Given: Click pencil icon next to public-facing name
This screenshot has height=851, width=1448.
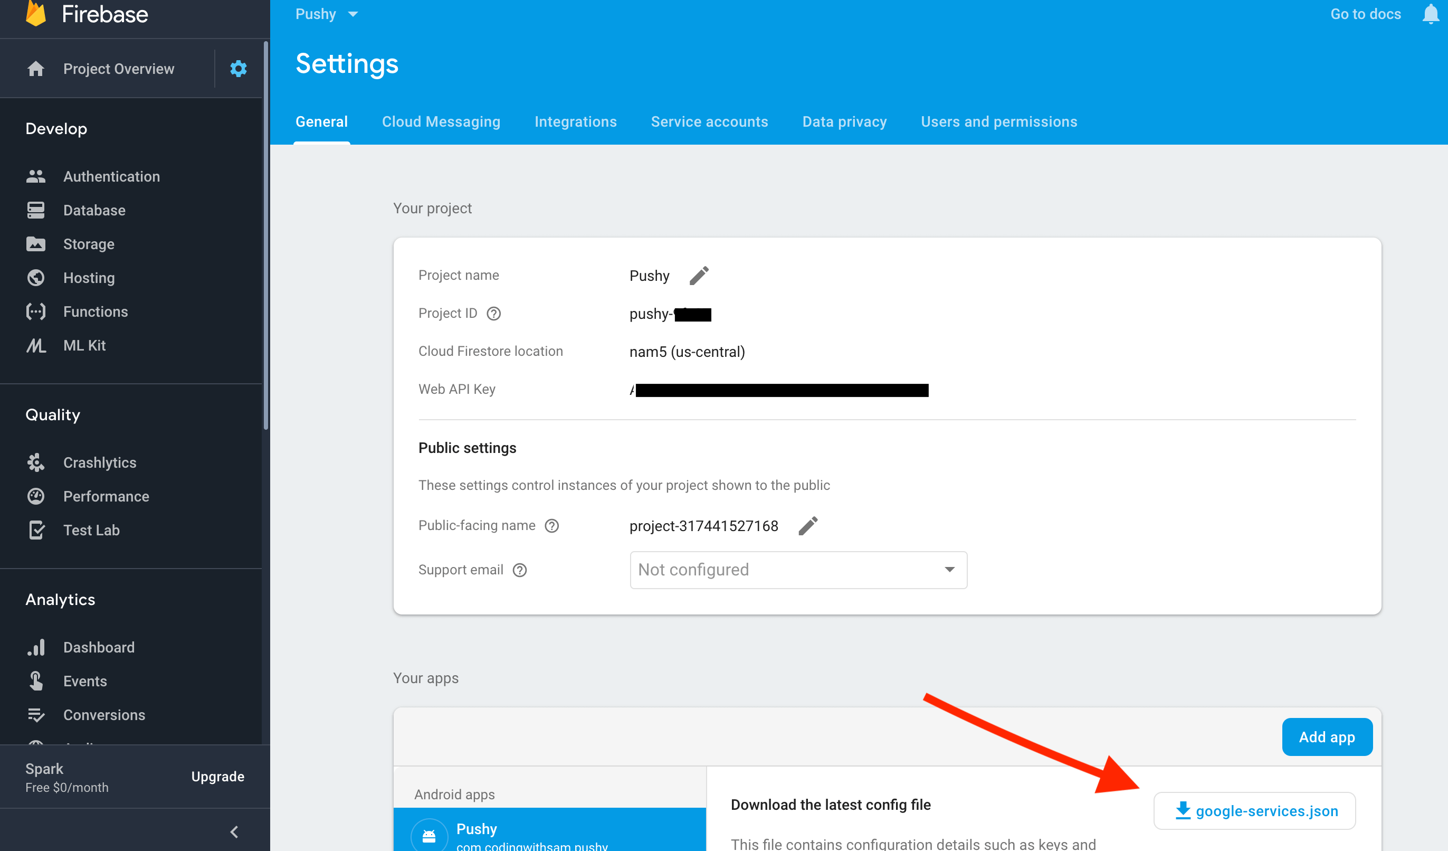Looking at the screenshot, I should 807,526.
